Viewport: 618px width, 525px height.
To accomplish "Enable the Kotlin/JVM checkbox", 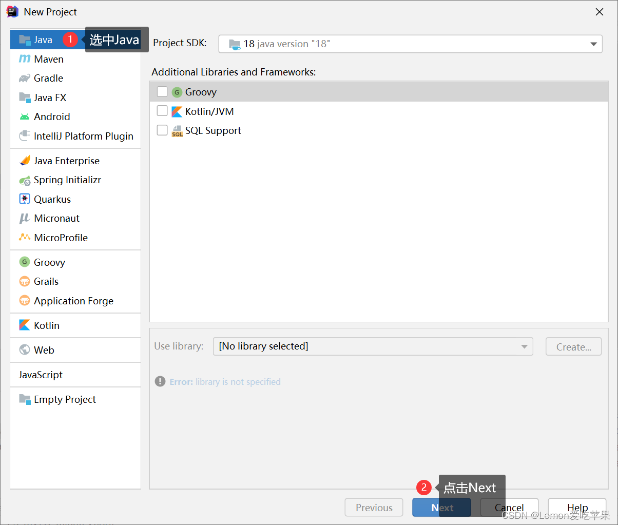I will tap(162, 111).
